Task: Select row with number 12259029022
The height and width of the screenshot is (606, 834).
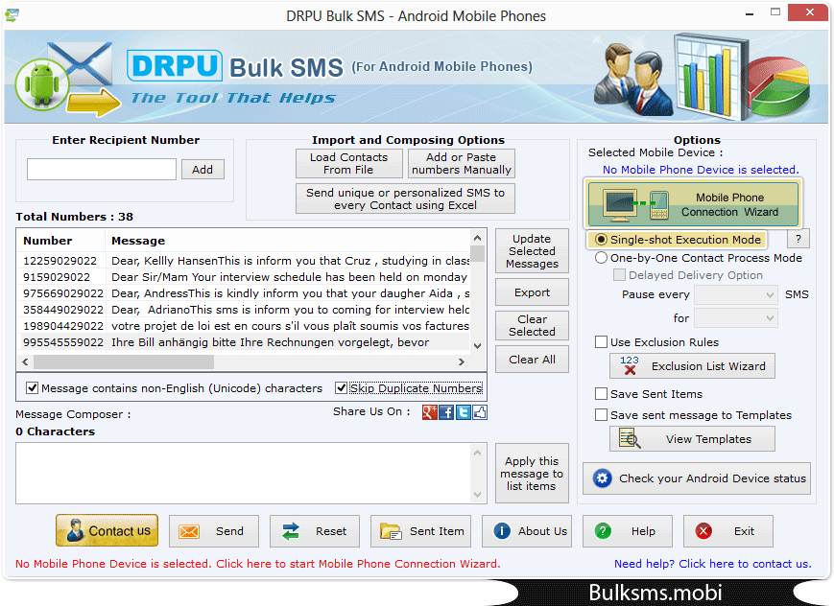Action: pos(244,261)
